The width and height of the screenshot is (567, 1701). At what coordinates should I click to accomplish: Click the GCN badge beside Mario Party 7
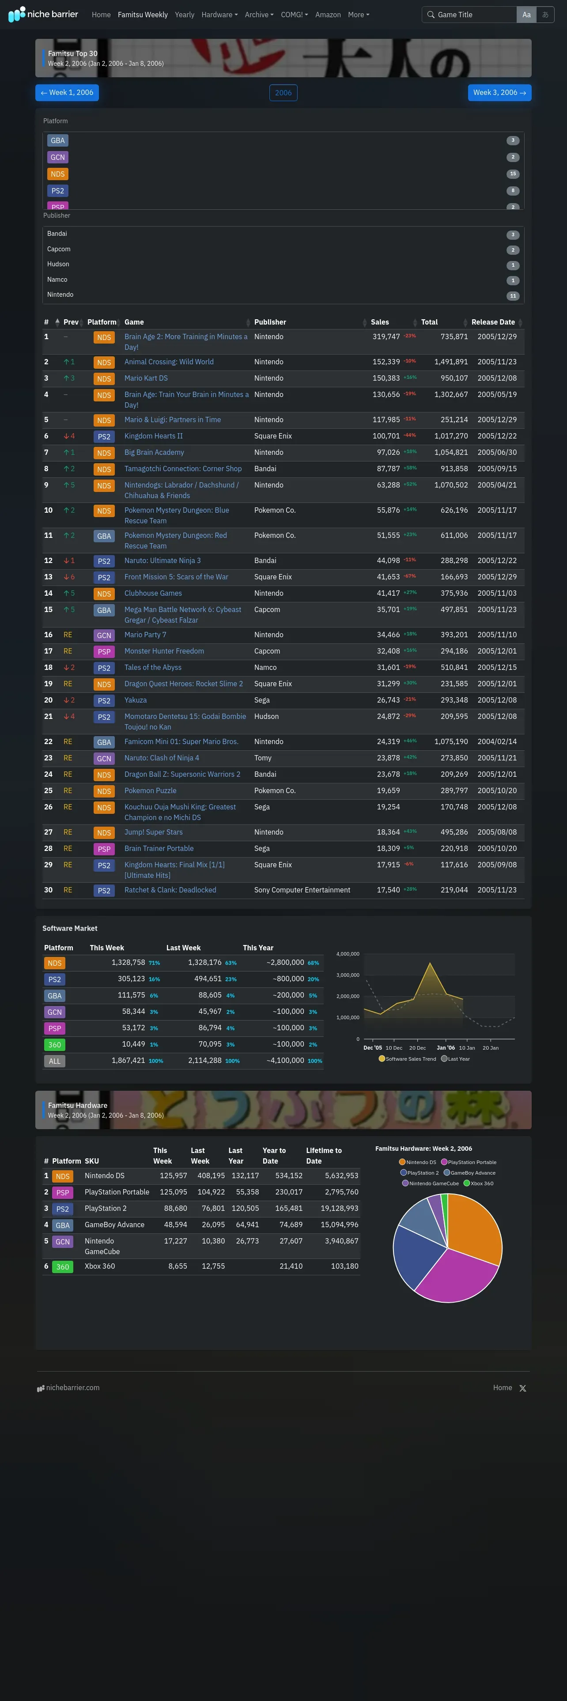[104, 635]
